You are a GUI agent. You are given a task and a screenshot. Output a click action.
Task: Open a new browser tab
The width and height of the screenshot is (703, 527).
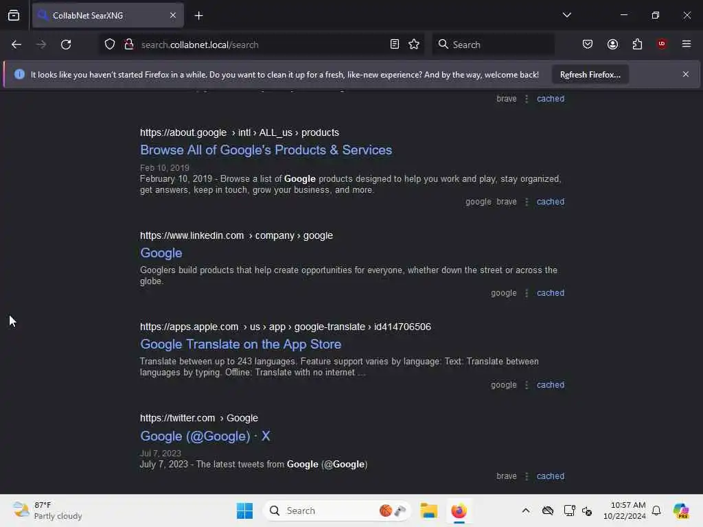(198, 16)
